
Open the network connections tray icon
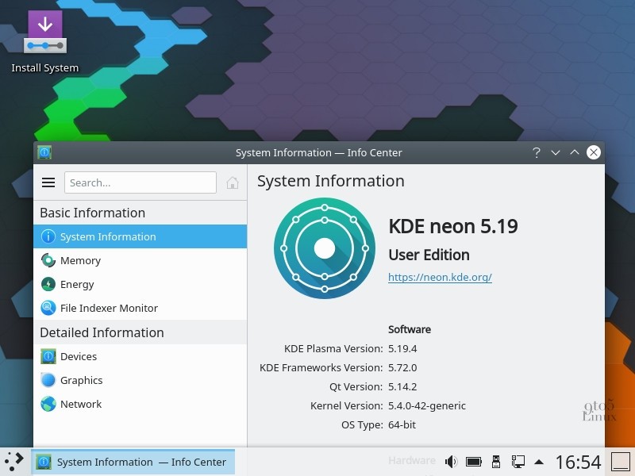pyautogui.click(x=518, y=462)
